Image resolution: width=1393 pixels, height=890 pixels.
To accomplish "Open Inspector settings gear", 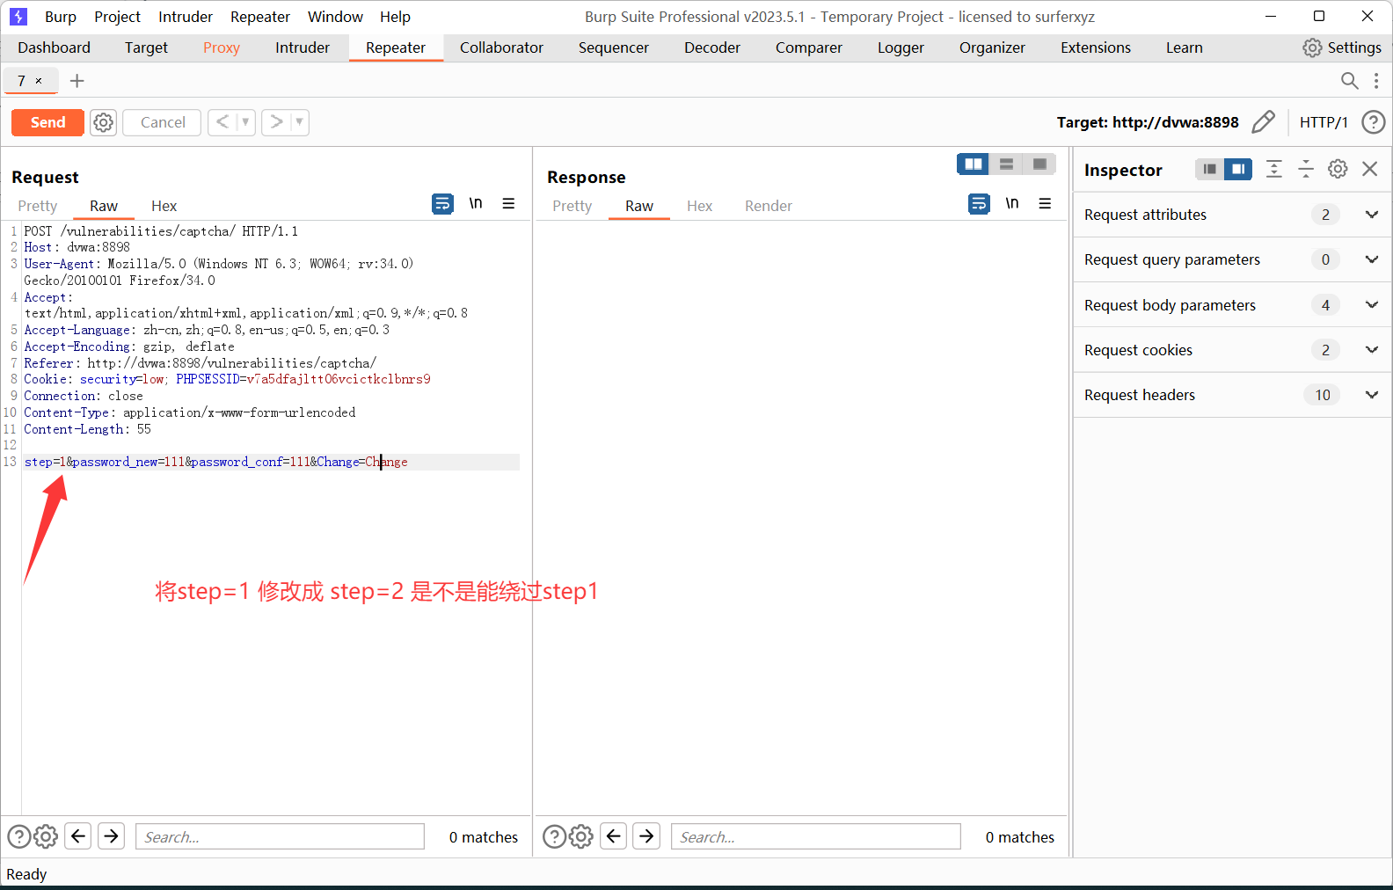I will pos(1338,169).
